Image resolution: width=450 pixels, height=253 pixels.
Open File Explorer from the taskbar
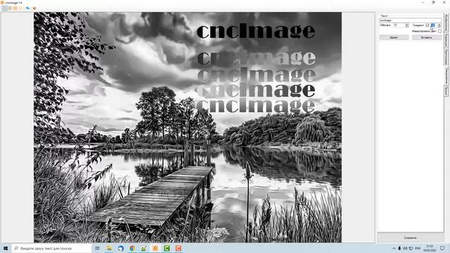click(x=110, y=248)
